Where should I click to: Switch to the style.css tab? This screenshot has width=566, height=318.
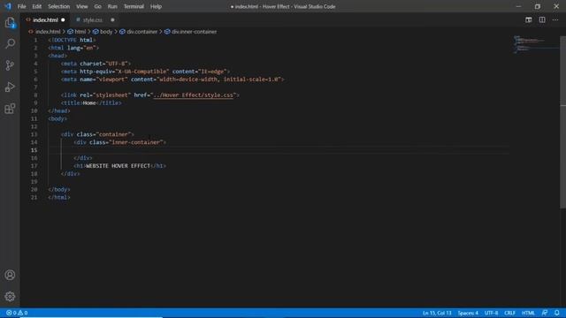click(92, 19)
